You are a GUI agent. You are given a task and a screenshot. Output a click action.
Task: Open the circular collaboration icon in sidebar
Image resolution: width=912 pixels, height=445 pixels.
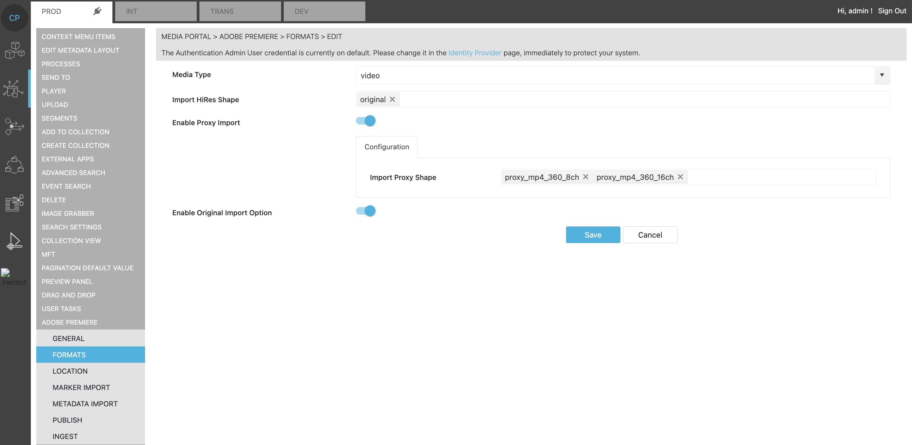[14, 165]
